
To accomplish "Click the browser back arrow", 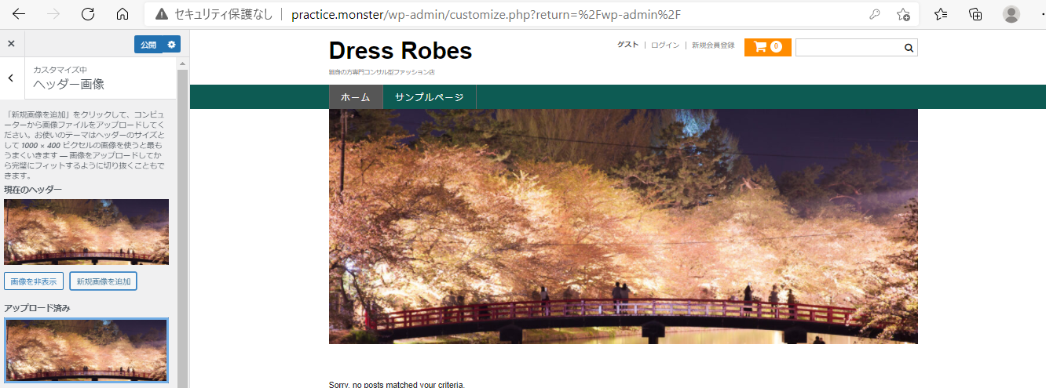I will [x=19, y=14].
